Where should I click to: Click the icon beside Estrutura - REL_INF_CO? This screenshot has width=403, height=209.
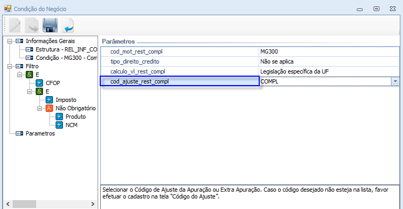coord(29,49)
